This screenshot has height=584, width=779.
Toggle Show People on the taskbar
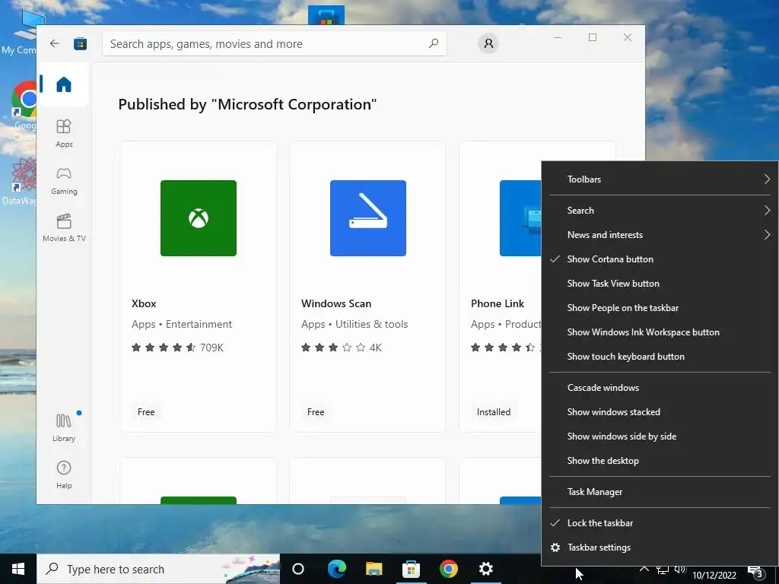click(x=660, y=308)
